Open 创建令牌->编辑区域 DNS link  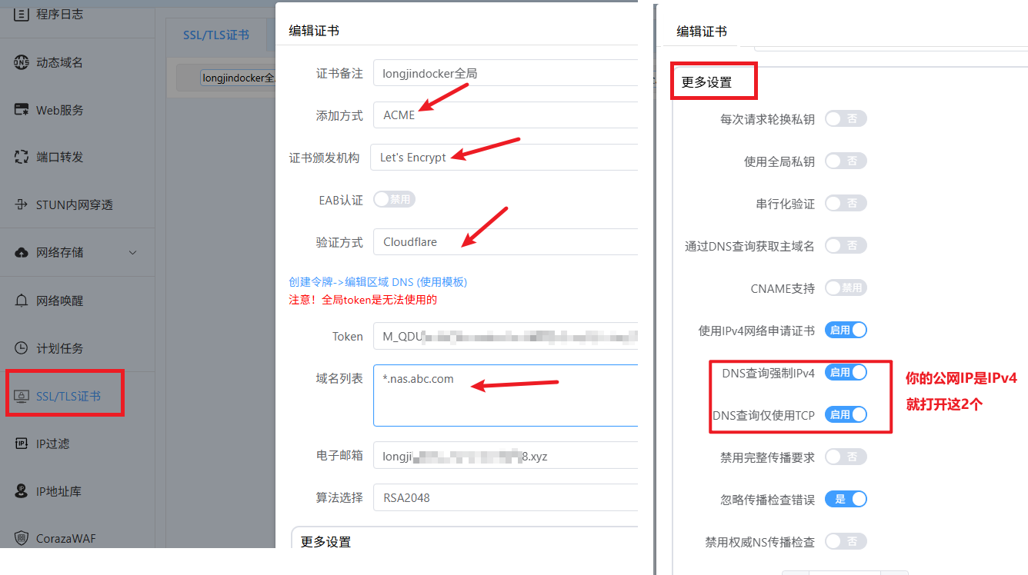(378, 282)
